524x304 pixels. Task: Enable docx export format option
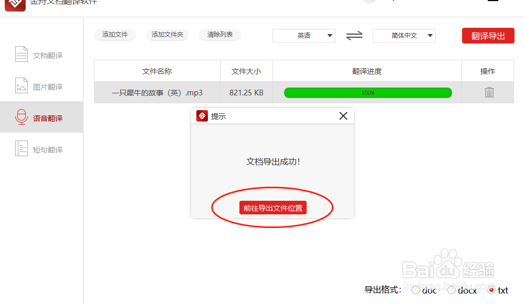(452, 290)
